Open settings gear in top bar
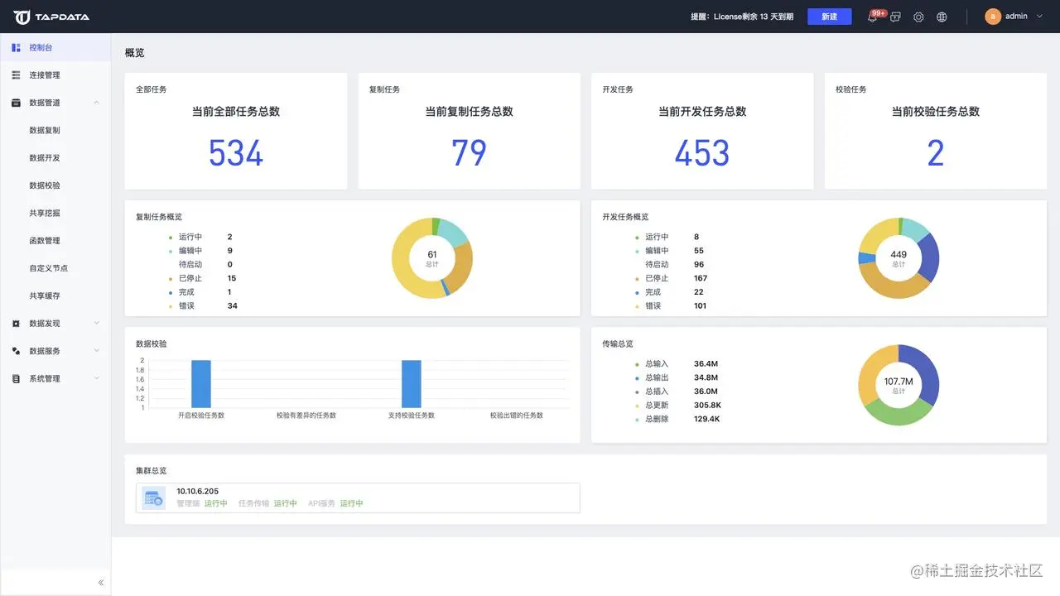This screenshot has height=596, width=1060. click(918, 17)
